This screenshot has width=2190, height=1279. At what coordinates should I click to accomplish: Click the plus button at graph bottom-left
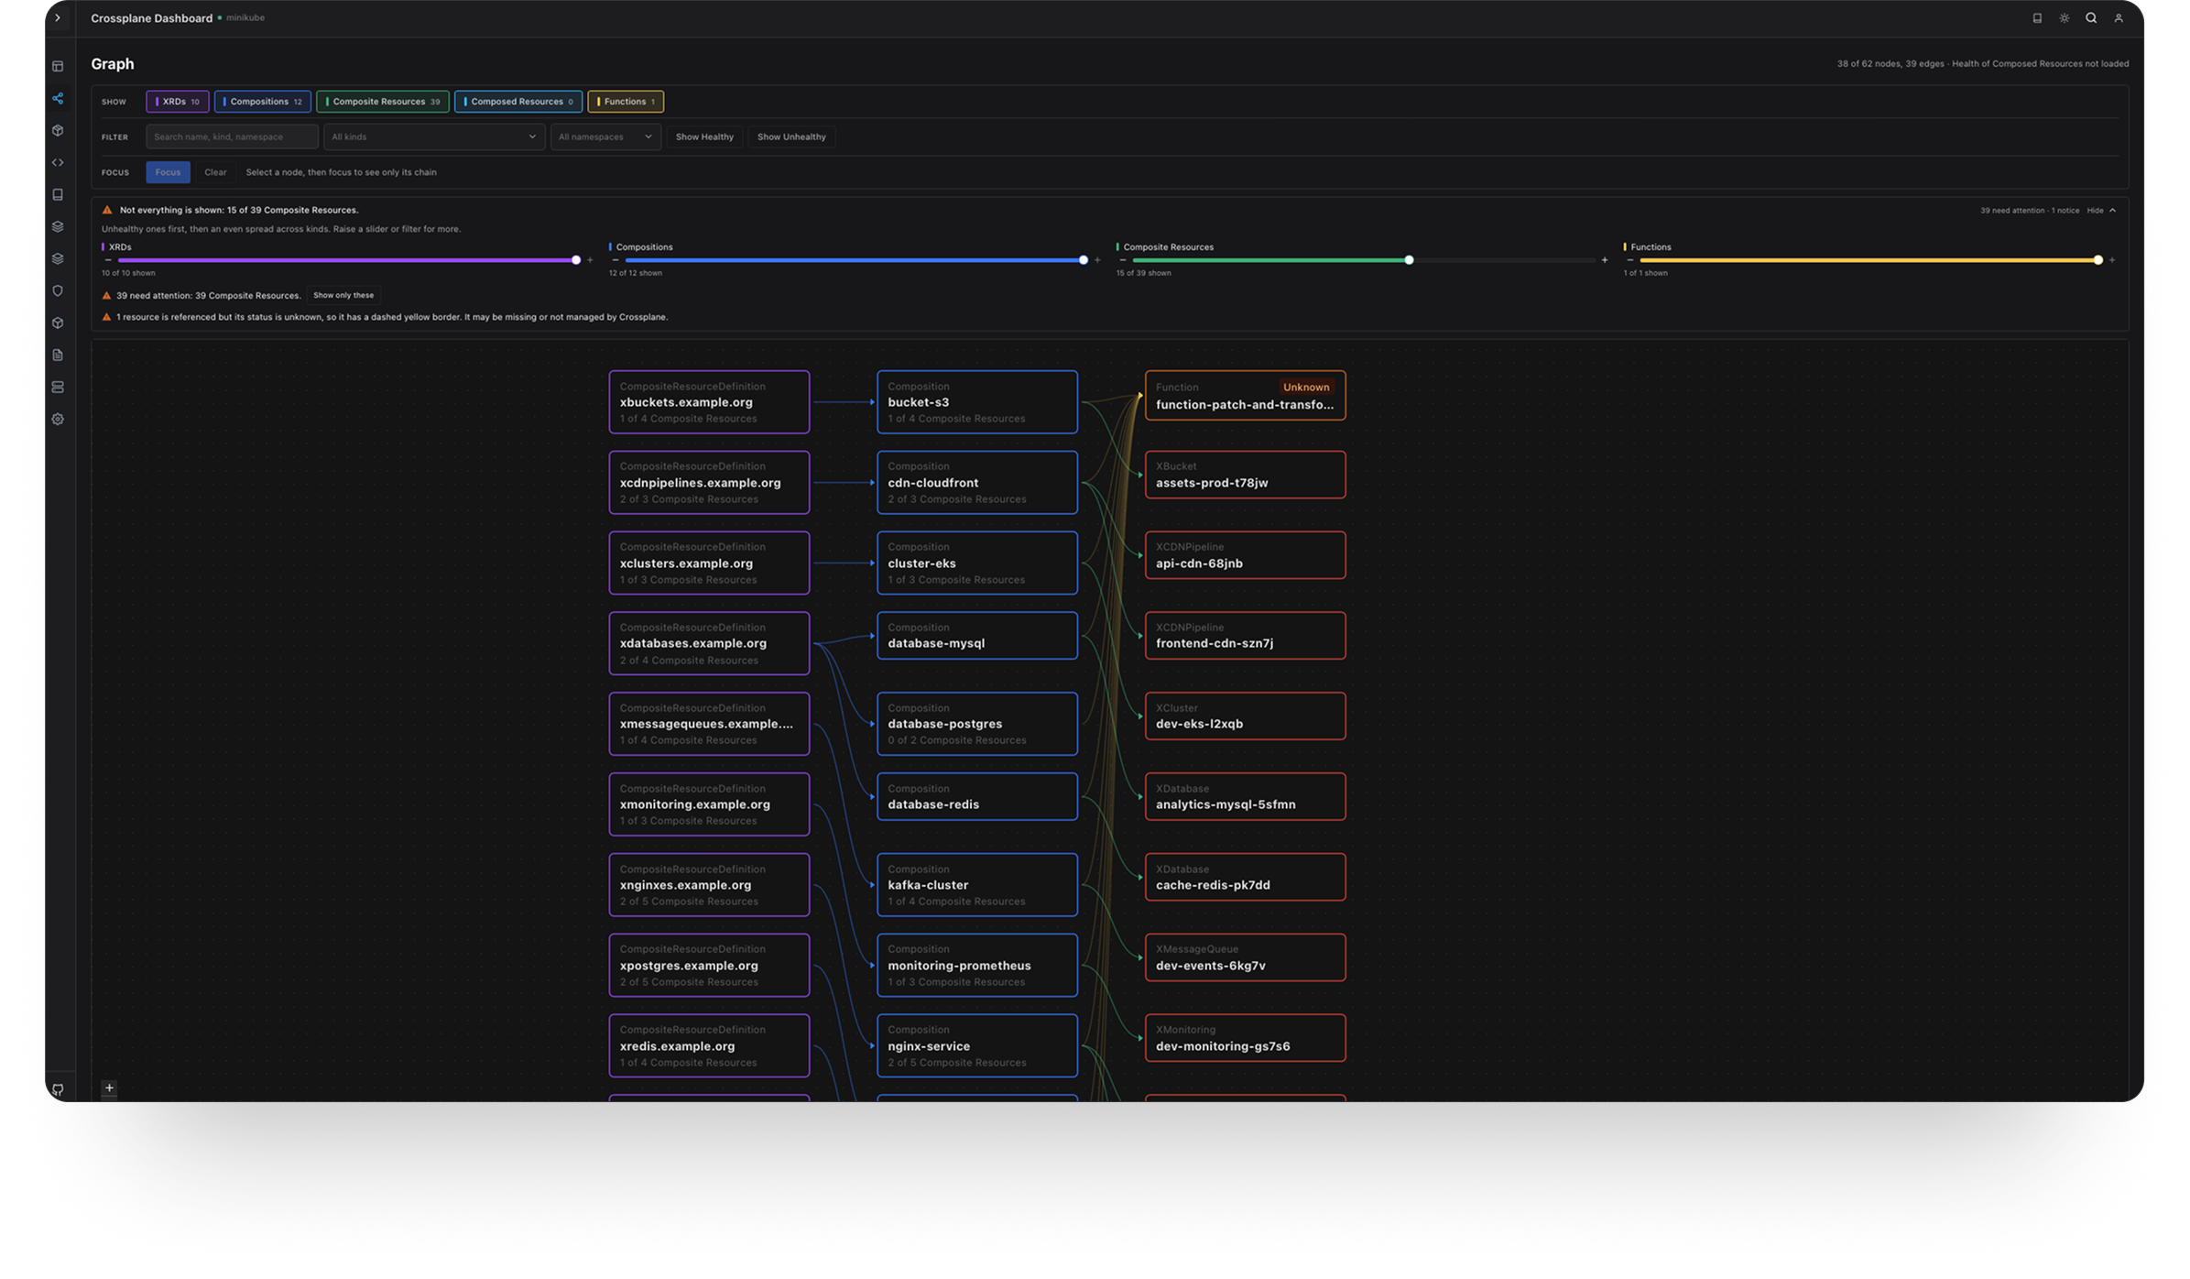point(109,1088)
